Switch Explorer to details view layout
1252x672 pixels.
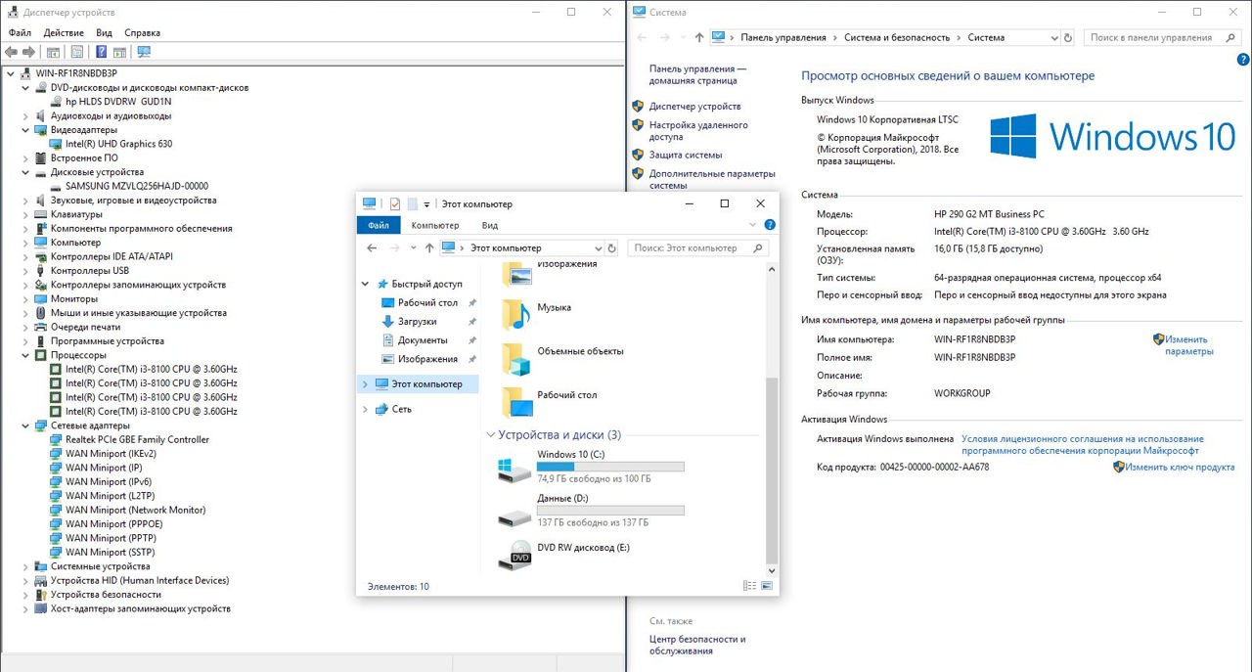pyautogui.click(x=750, y=586)
